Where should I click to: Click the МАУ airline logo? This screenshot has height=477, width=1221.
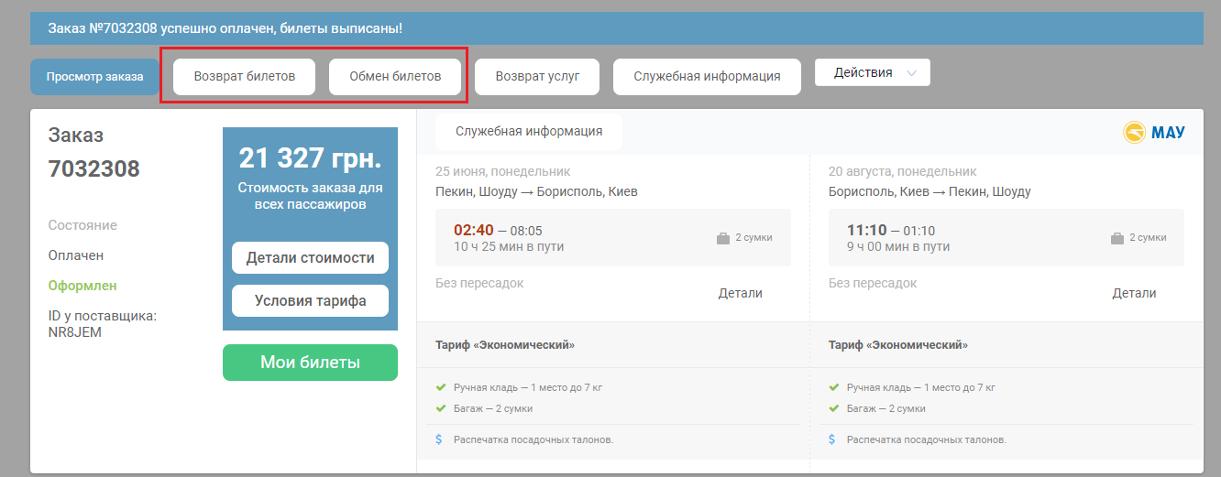click(x=1154, y=133)
